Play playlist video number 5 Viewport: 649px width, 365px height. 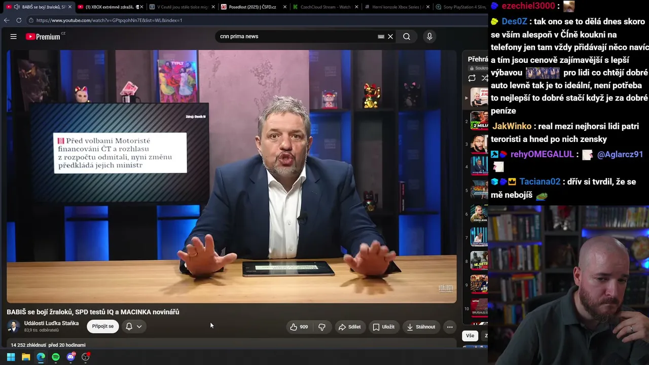click(x=479, y=190)
